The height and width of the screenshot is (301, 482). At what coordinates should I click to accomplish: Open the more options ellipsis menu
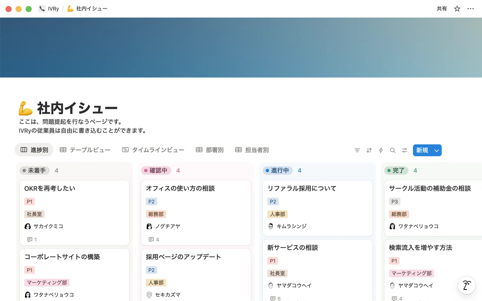click(x=471, y=9)
